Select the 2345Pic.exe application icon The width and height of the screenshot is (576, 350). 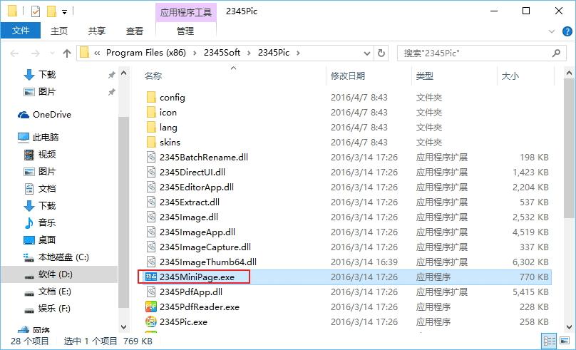[151, 321]
